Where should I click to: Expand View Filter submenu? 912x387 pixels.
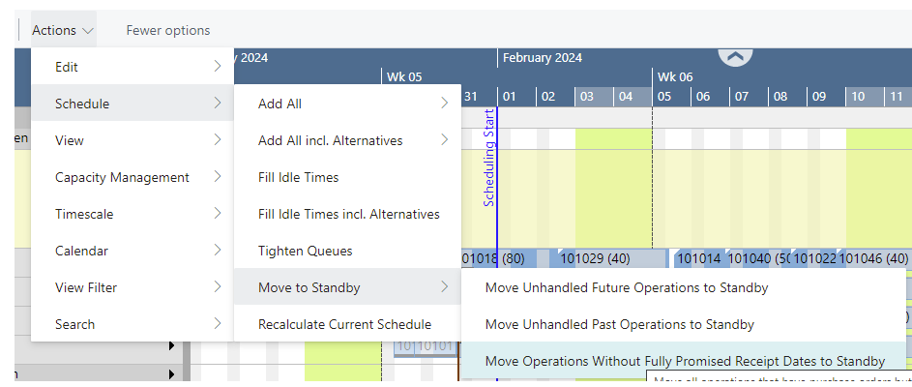pyautogui.click(x=132, y=287)
